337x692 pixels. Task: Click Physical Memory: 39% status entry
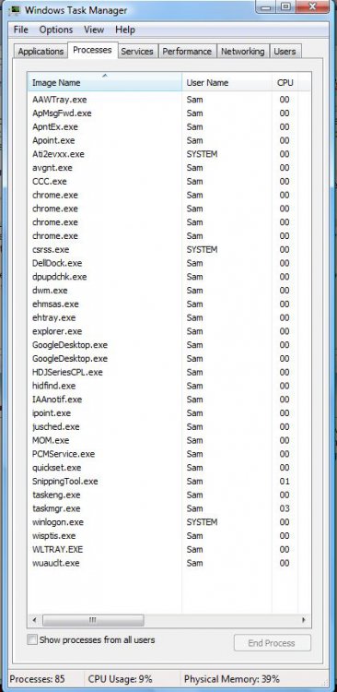232,679
